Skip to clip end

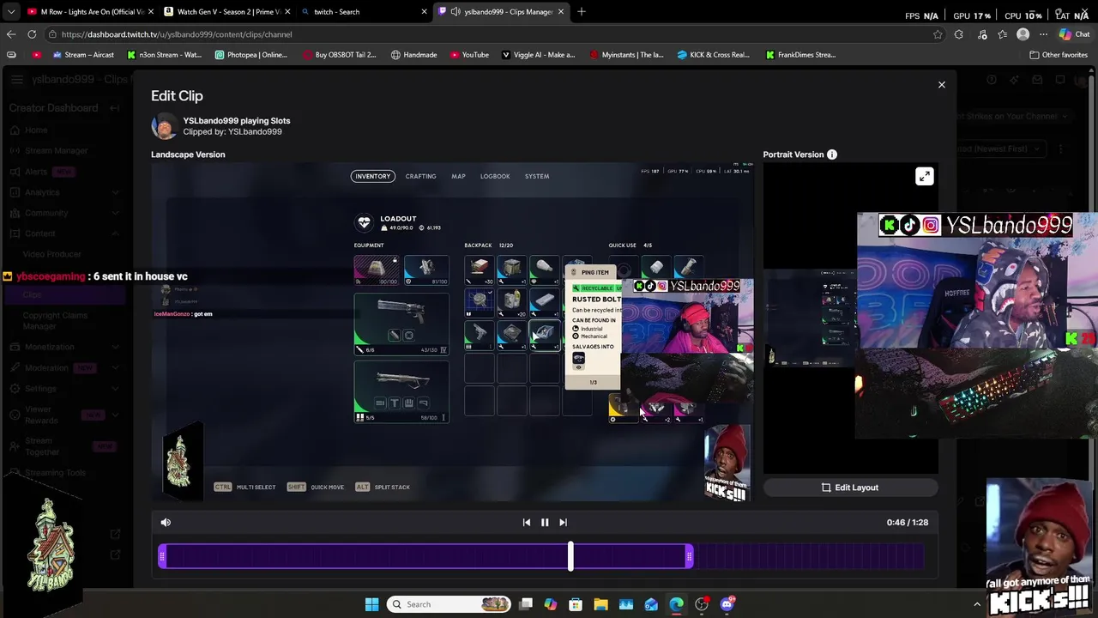[563, 522]
